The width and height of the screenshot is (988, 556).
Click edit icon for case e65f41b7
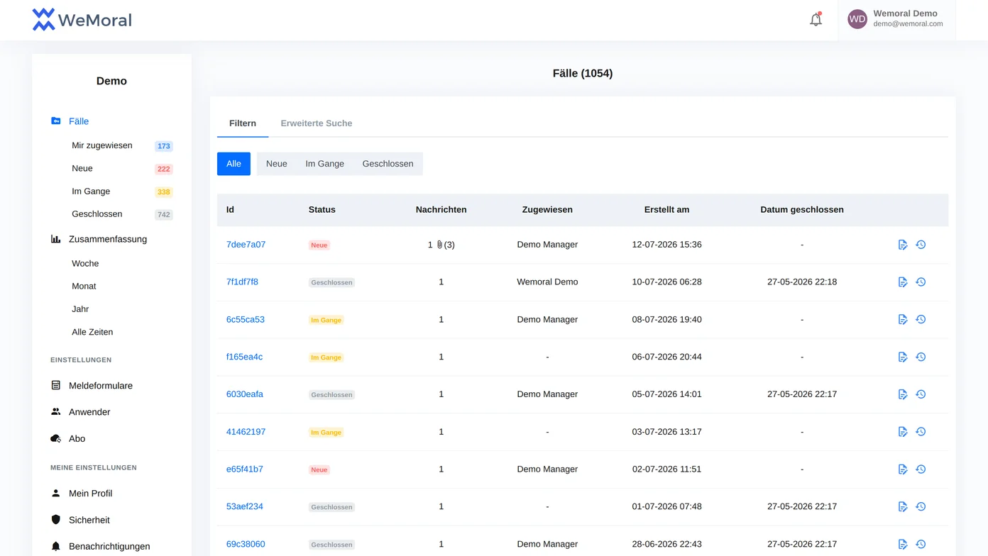coord(903,469)
